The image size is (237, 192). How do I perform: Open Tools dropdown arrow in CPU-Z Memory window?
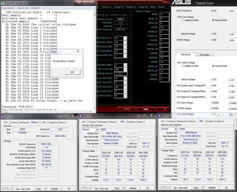click(x=45, y=189)
